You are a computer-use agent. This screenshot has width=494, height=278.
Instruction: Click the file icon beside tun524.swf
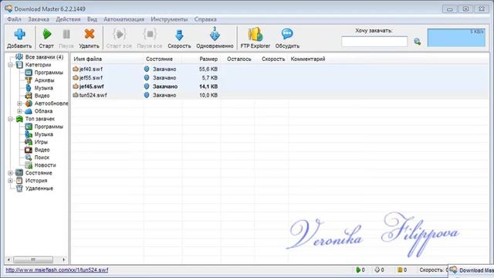[76, 95]
